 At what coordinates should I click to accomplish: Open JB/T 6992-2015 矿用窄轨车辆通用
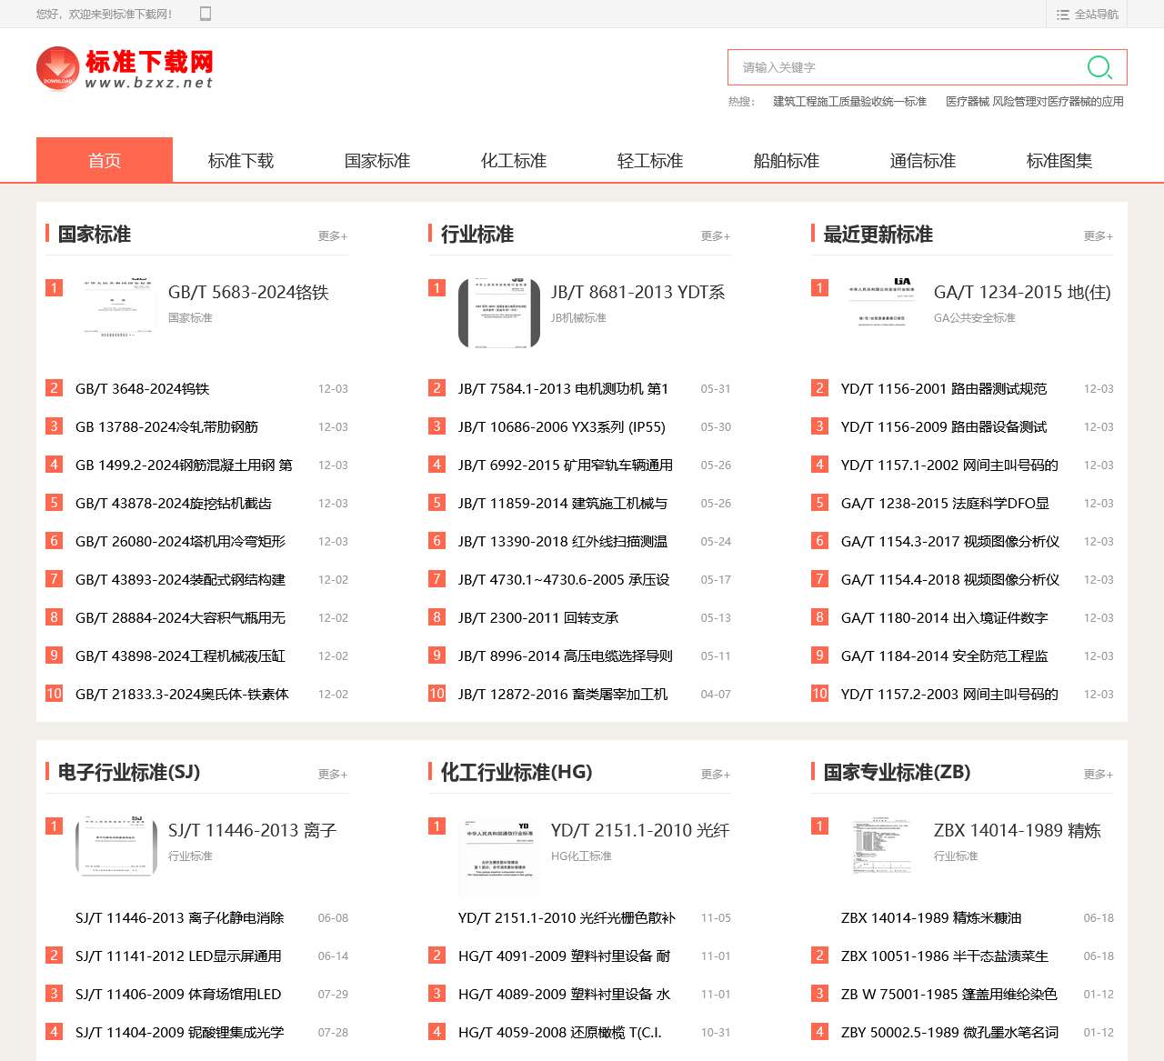(x=566, y=465)
